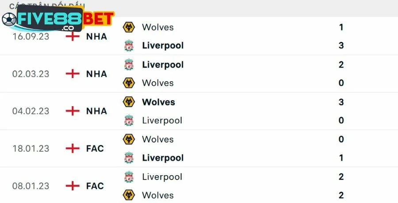This screenshot has height=203, width=398.
Task: Click the 08.01.23 match date
Action: [x=31, y=186]
